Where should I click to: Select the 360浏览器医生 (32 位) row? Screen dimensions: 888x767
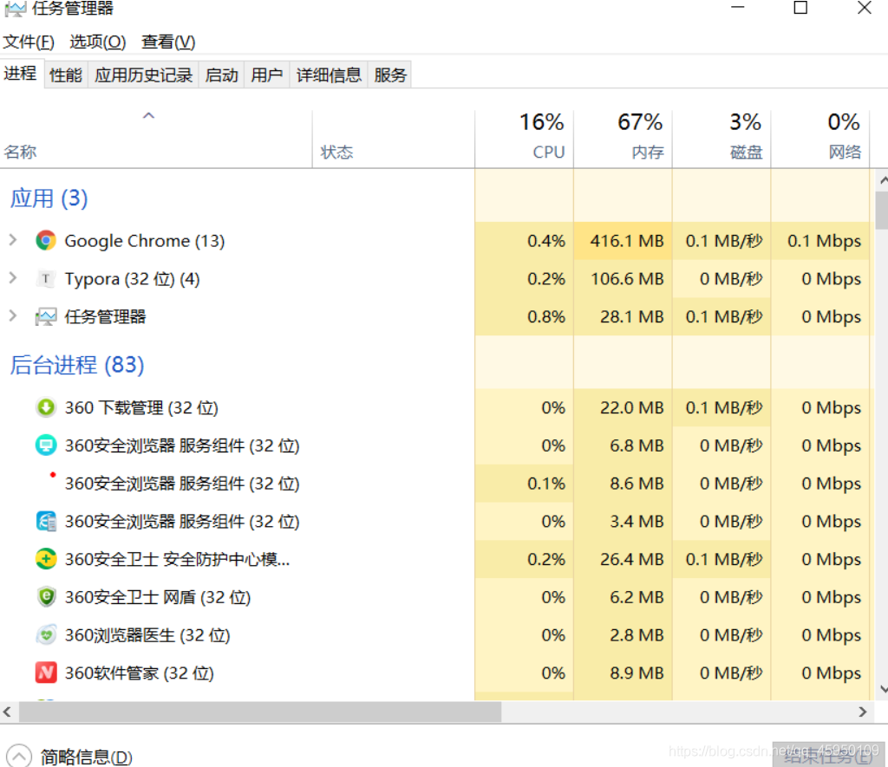(434, 635)
